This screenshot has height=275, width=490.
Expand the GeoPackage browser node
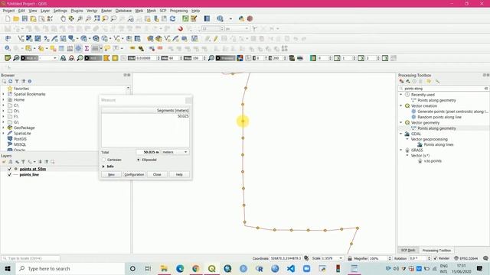[3, 128]
